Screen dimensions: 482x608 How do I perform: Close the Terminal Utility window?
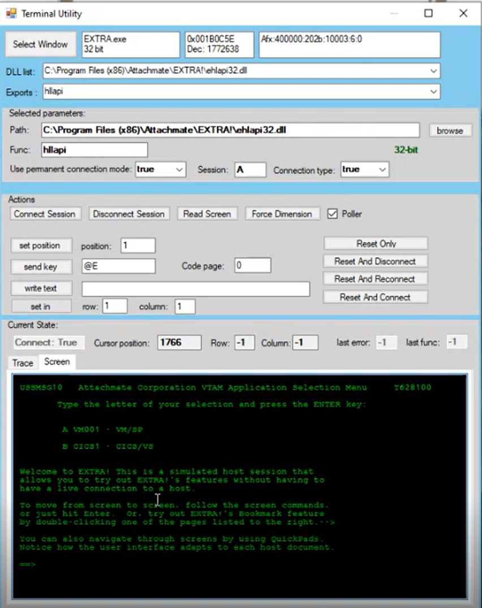click(x=463, y=13)
